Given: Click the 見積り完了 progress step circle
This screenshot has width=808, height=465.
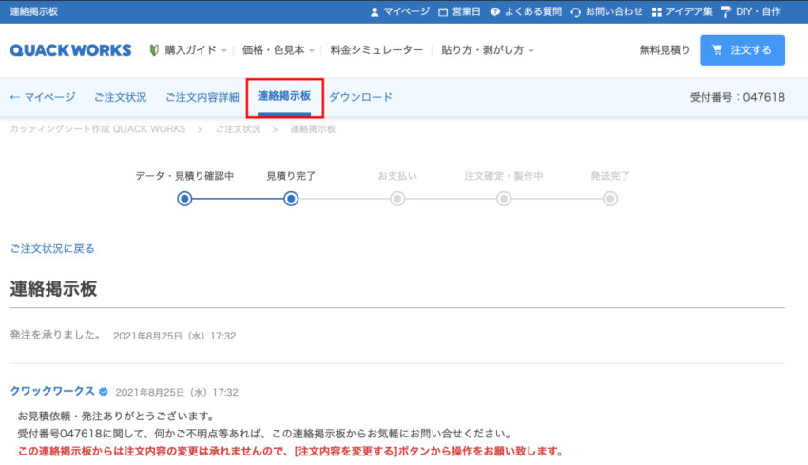Looking at the screenshot, I should (291, 198).
